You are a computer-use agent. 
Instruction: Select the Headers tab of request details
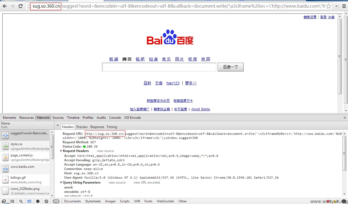[68, 127]
